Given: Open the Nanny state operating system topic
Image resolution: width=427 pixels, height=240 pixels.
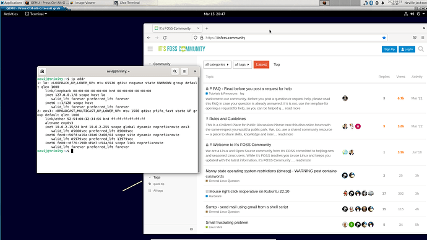Looking at the screenshot, I should pos(271,174).
